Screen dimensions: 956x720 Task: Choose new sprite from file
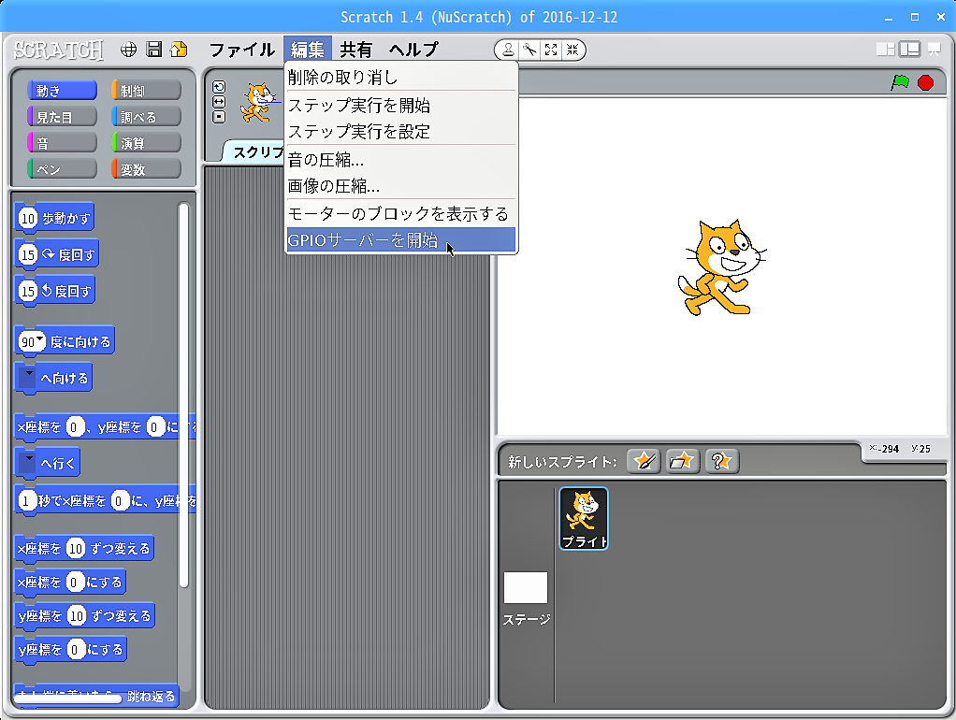682,461
